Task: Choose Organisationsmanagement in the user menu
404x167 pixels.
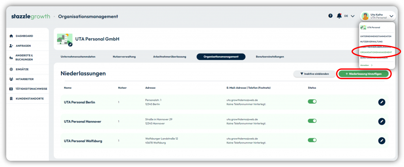Action: (x=376, y=52)
